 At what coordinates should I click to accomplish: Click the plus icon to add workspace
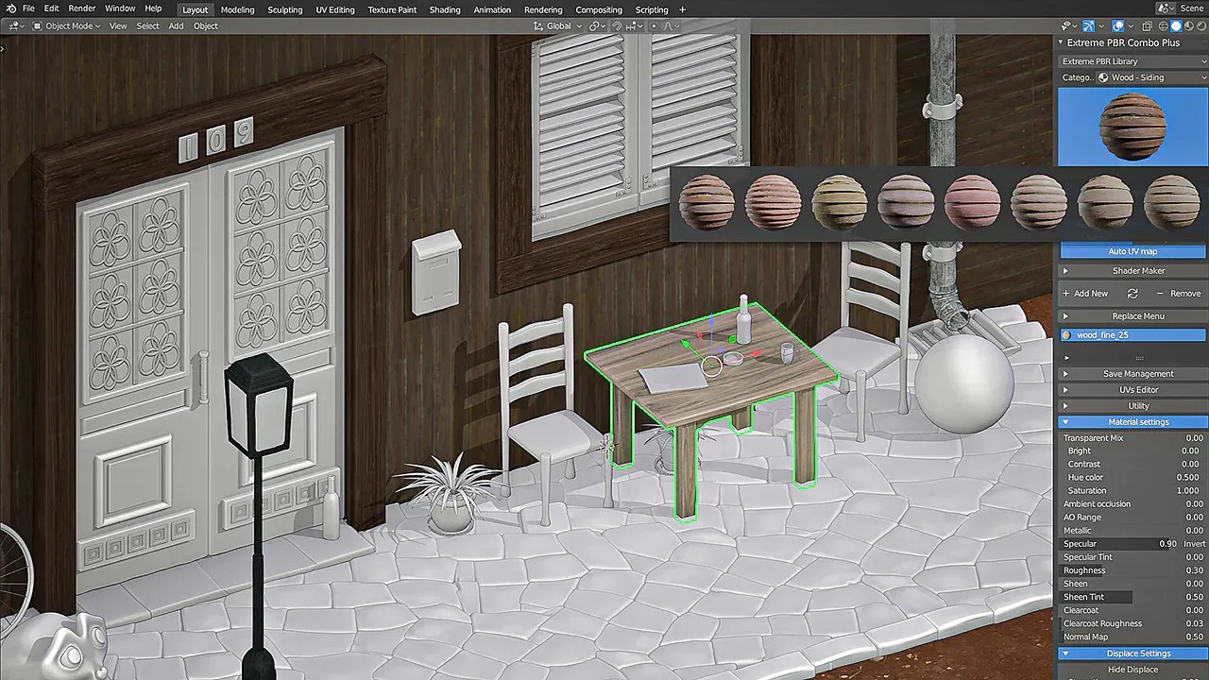click(683, 9)
